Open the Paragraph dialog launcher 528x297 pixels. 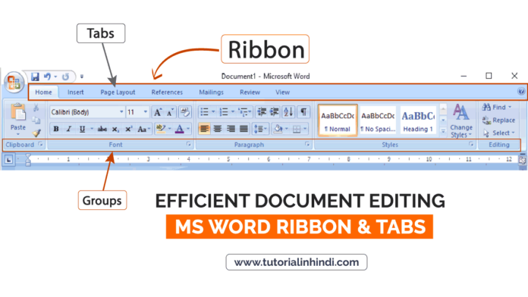tap(307, 144)
